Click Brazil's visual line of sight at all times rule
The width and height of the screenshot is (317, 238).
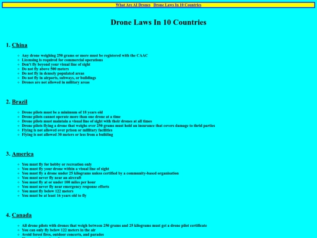pyautogui.click(x=87, y=121)
